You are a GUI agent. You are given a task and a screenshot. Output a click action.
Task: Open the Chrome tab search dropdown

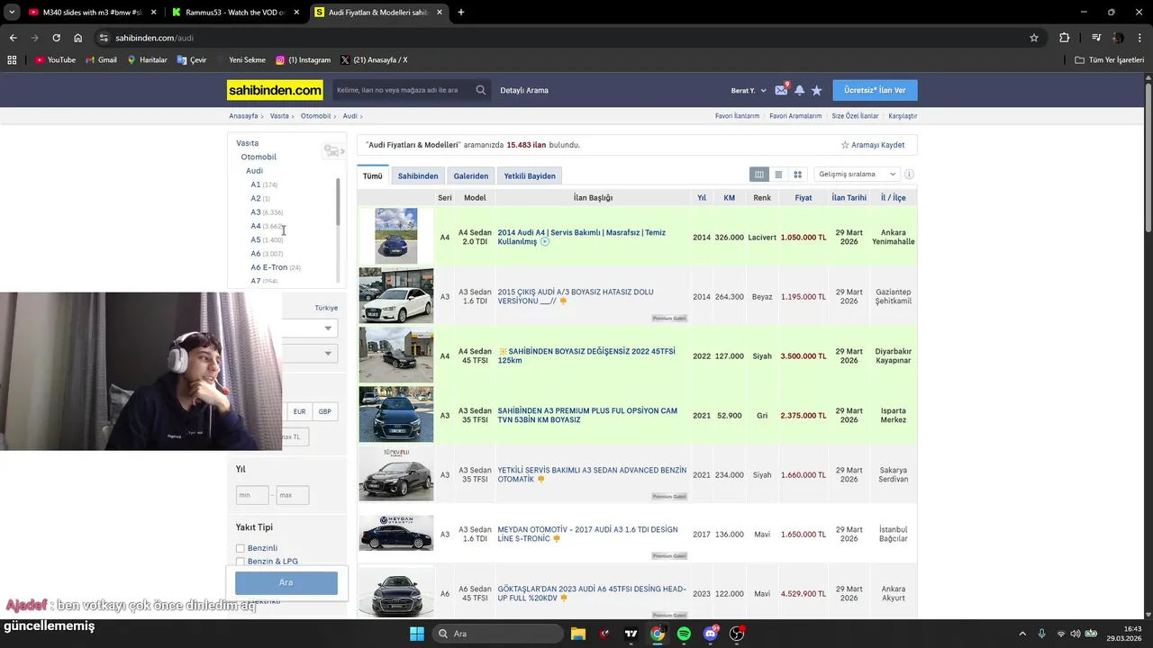tap(12, 13)
